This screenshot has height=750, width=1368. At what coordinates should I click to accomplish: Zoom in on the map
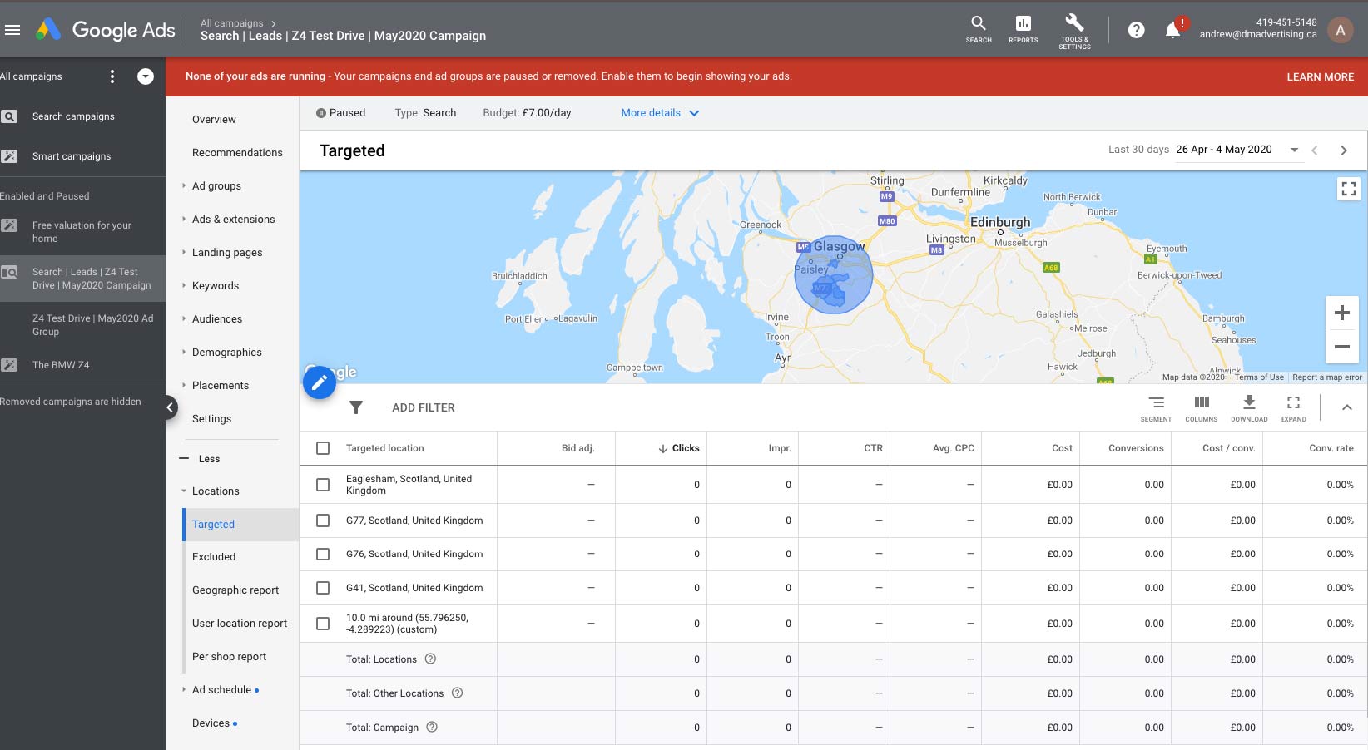(x=1341, y=313)
